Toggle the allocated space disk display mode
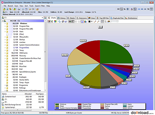The image size is (155, 115). [121, 9]
